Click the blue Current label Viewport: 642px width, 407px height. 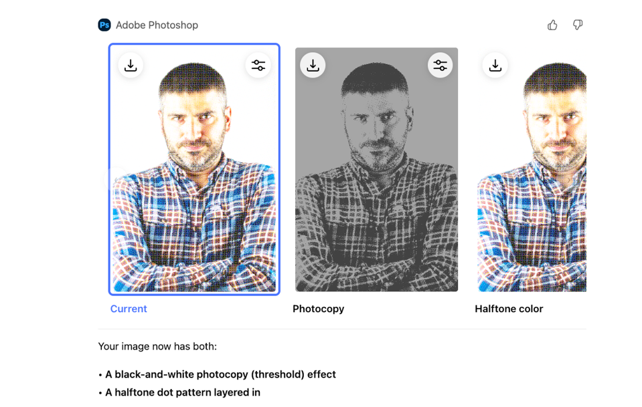coord(129,309)
